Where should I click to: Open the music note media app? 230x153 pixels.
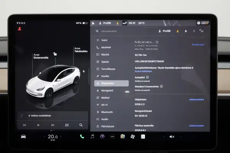[92, 137]
